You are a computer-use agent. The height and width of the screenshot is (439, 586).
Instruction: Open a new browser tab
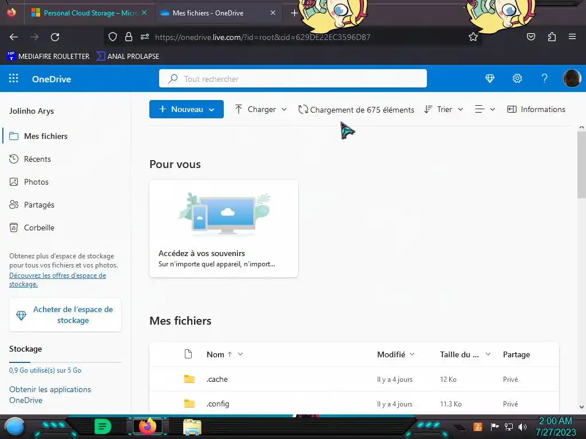tap(294, 13)
